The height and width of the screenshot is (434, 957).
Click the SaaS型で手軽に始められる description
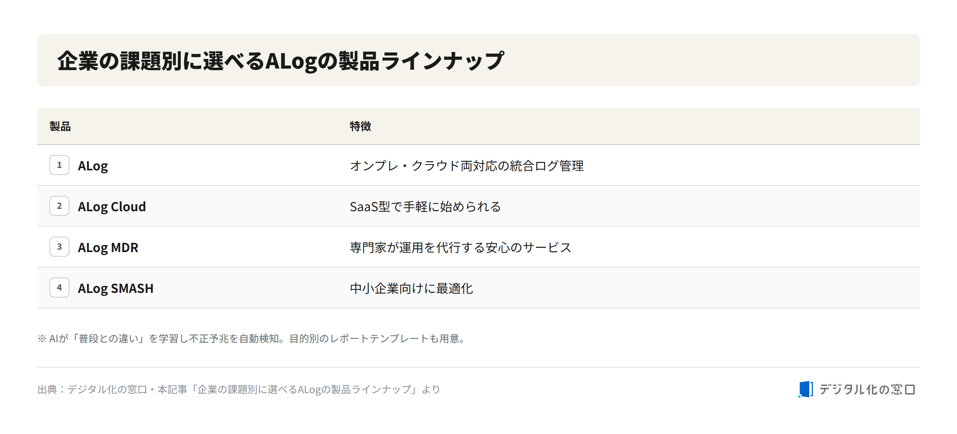(425, 207)
